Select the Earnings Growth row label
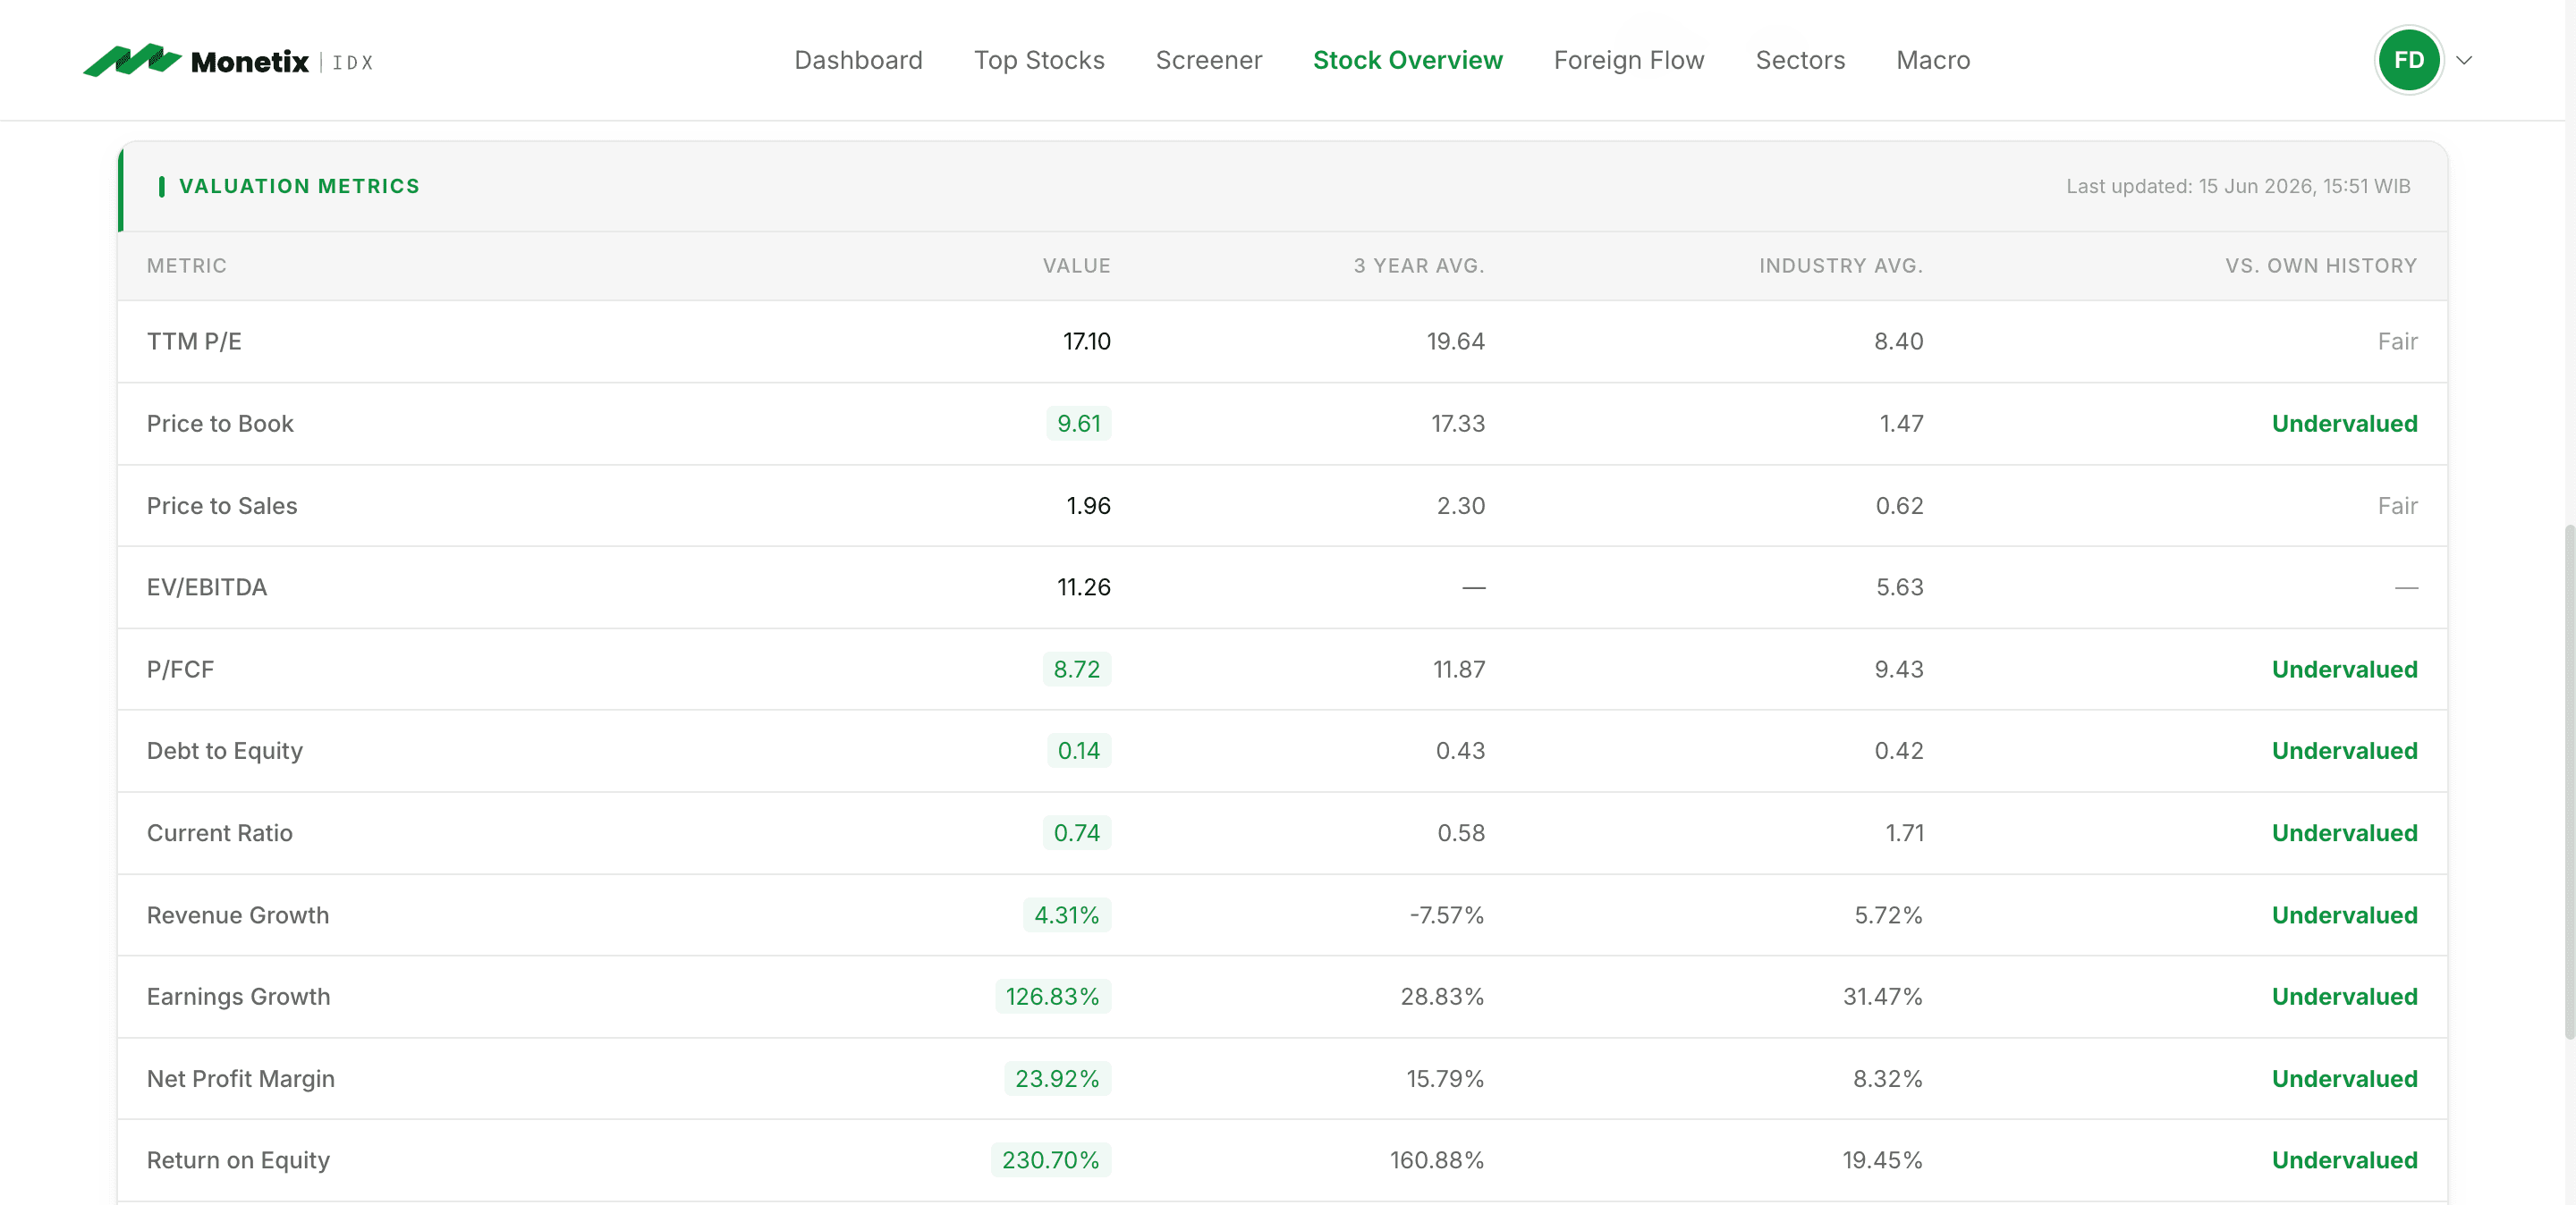 tap(238, 998)
